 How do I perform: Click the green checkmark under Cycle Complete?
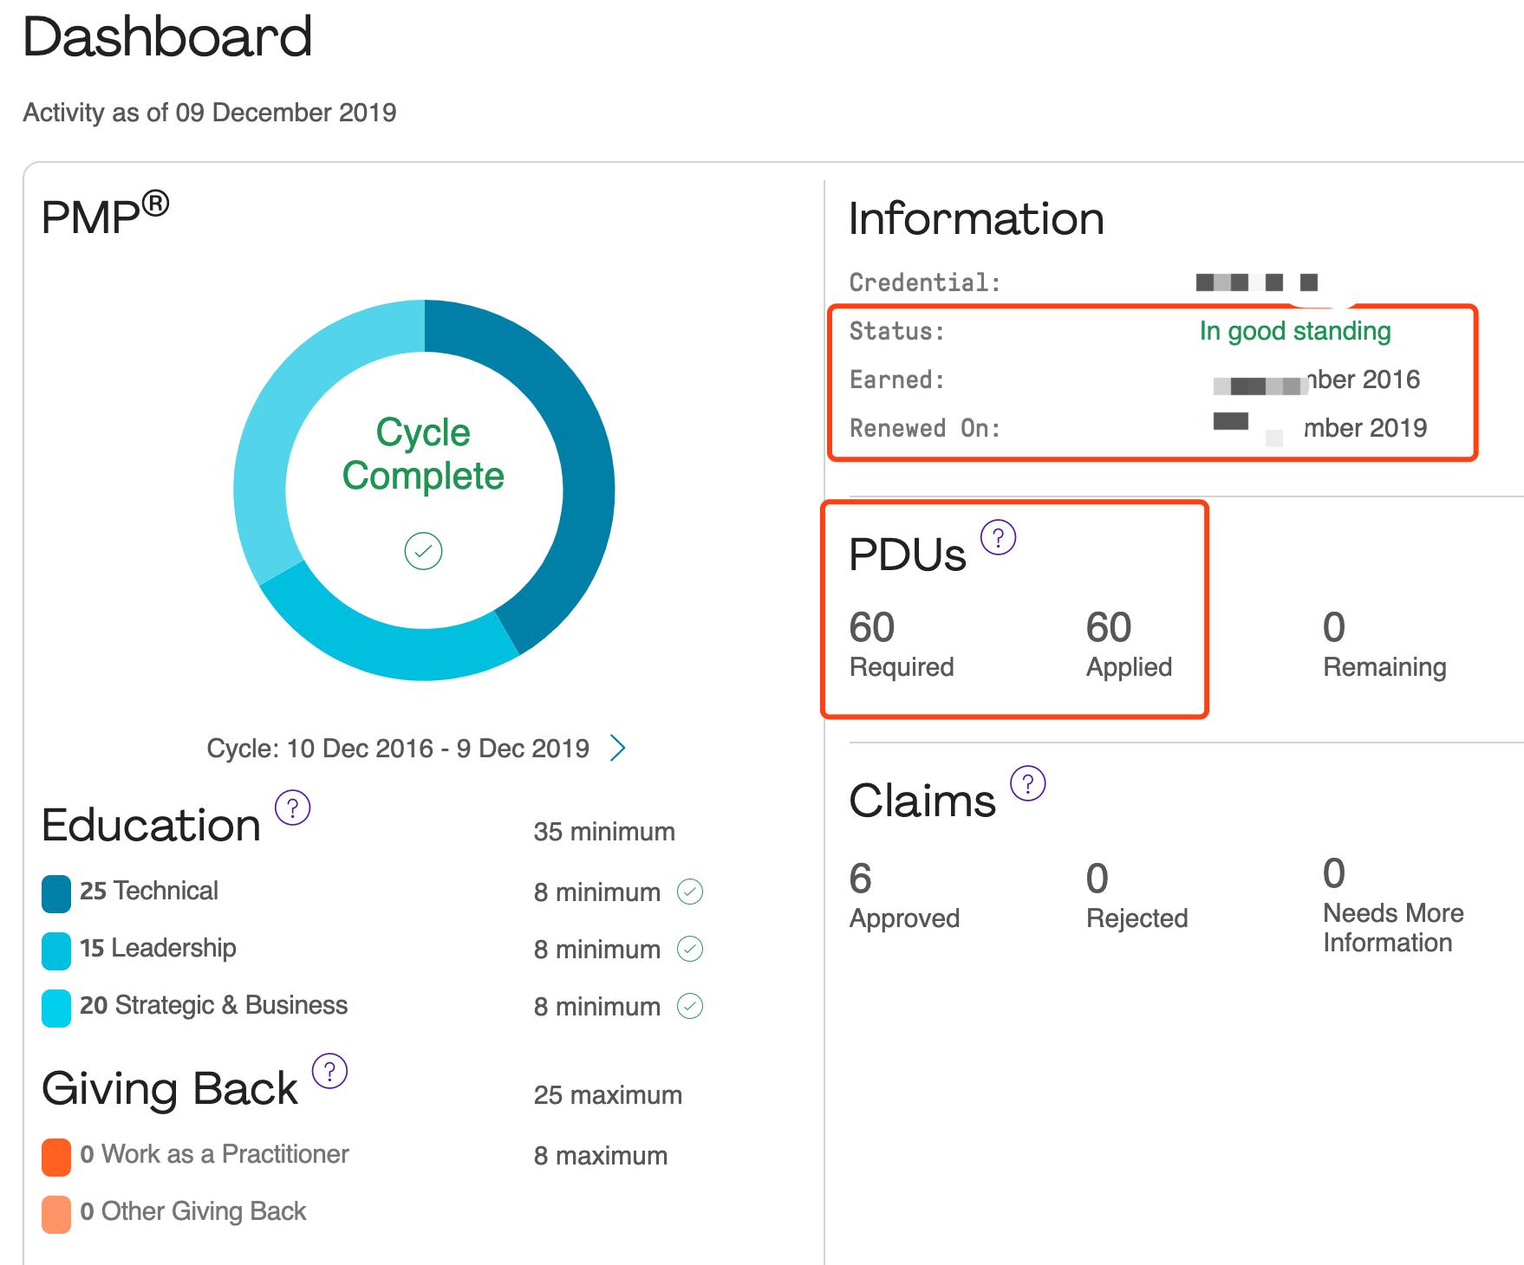click(x=423, y=551)
